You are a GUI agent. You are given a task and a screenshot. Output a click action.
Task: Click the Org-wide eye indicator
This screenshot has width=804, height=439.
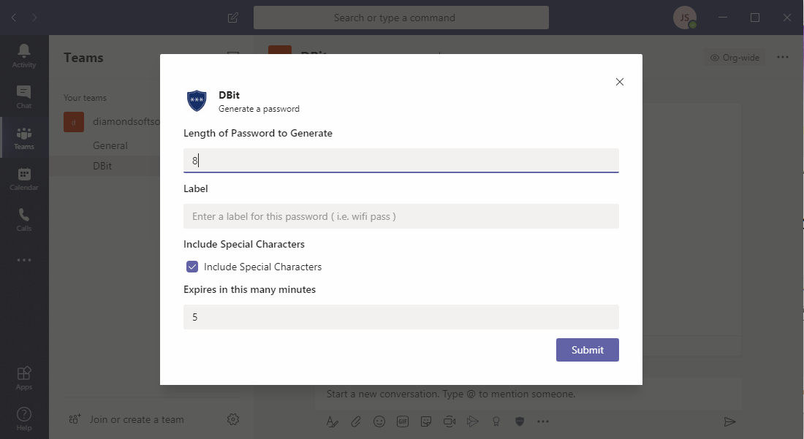click(735, 58)
